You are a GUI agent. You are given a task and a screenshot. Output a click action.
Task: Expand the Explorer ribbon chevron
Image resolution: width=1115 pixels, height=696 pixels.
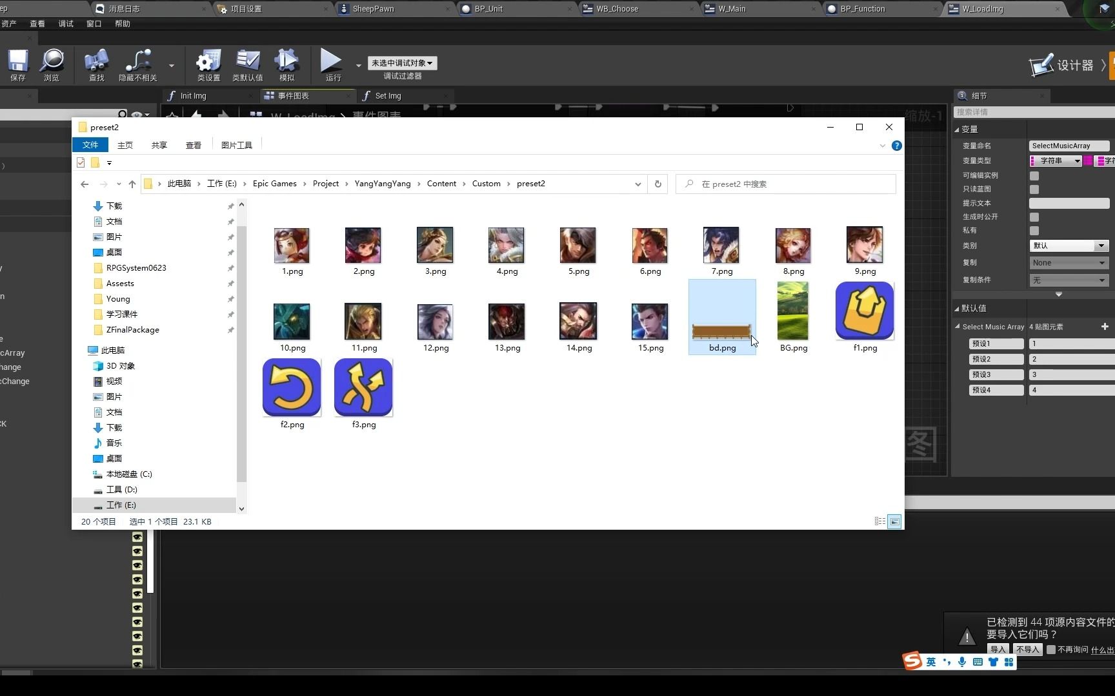tap(882, 146)
